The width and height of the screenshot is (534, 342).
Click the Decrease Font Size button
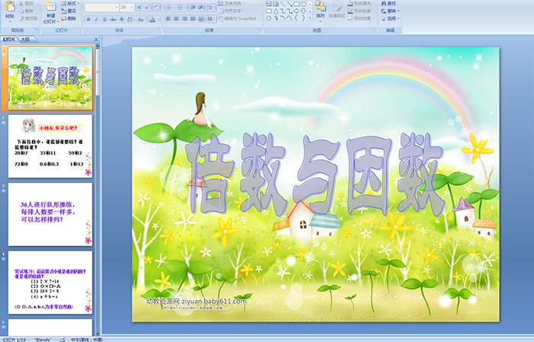click(x=147, y=7)
